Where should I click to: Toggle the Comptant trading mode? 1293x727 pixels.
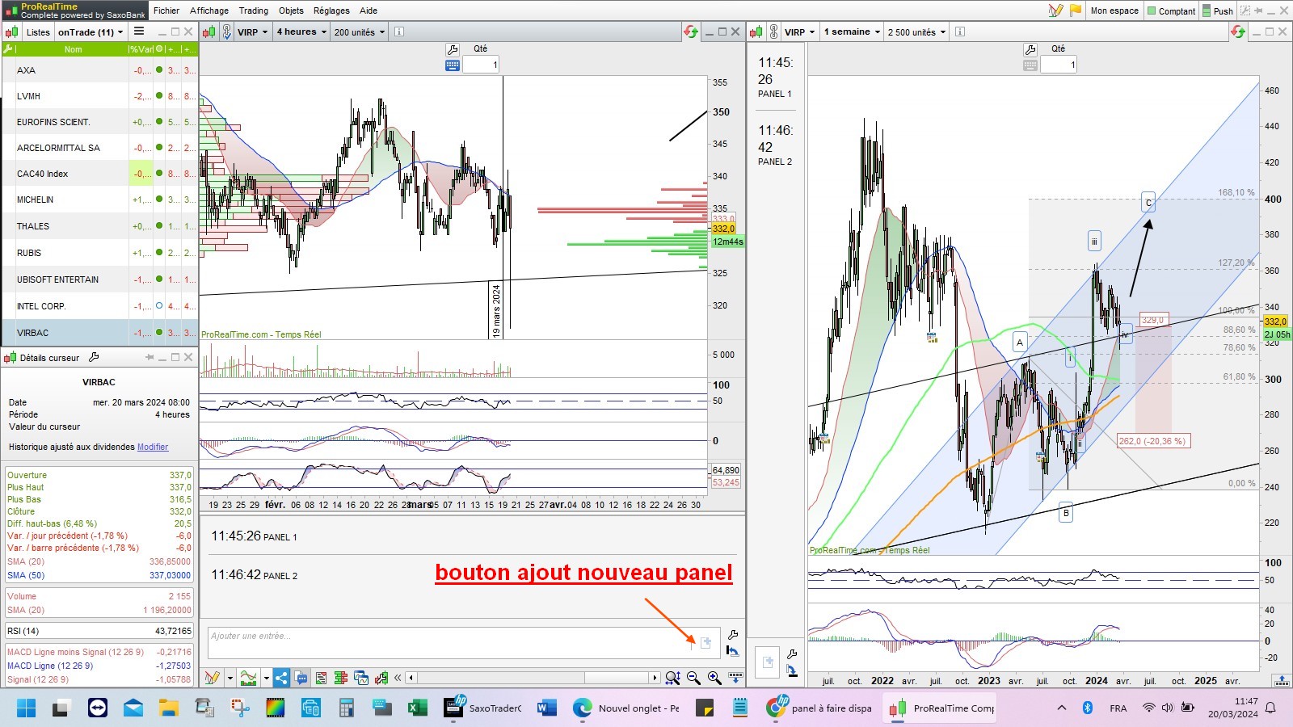coord(1172,11)
